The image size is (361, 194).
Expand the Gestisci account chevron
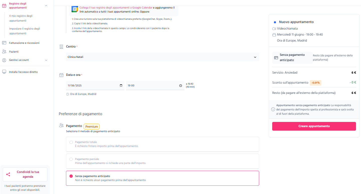[46, 60]
